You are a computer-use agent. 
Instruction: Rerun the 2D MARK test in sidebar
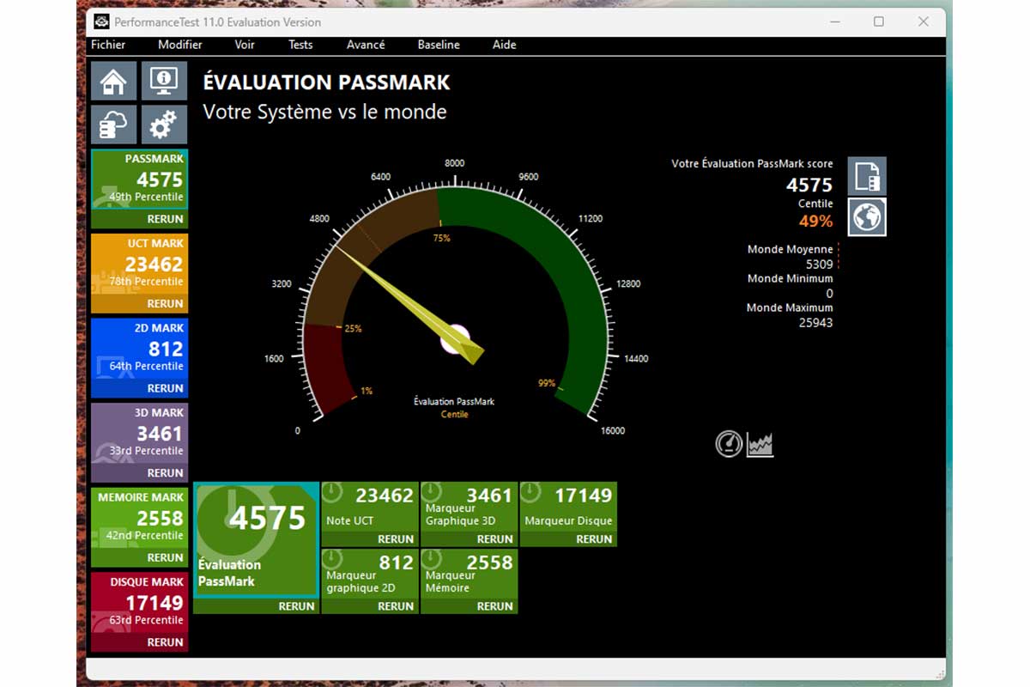(165, 388)
